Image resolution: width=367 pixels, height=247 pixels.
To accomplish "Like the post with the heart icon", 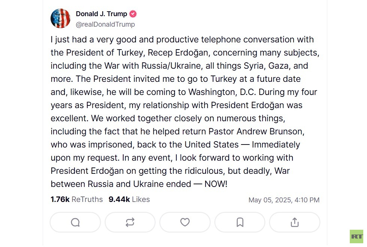I will click(185, 222).
